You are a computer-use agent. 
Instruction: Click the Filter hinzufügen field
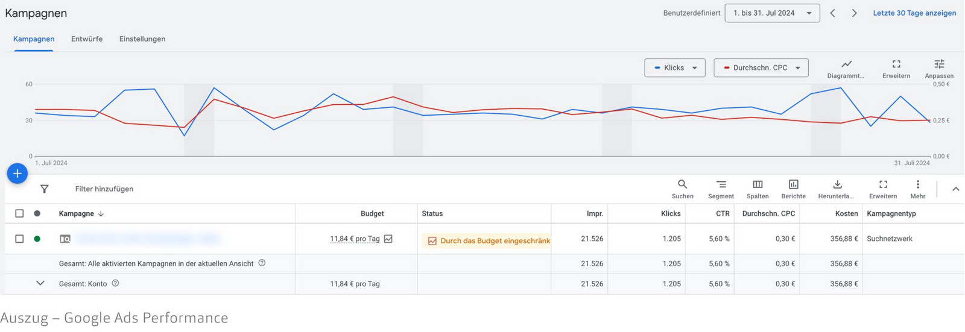click(104, 189)
